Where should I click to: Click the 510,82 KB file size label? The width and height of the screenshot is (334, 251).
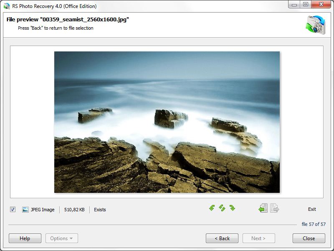74,210
